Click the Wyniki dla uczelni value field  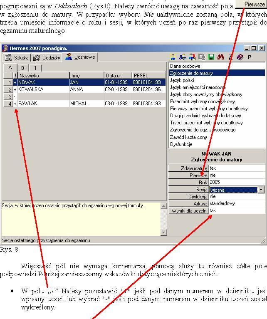237,210
